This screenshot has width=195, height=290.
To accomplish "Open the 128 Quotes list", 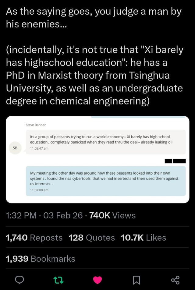I will [x=92, y=238].
